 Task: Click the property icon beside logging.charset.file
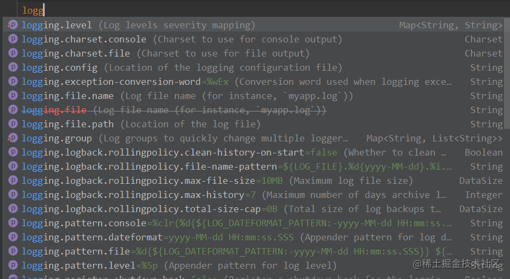click(13, 53)
